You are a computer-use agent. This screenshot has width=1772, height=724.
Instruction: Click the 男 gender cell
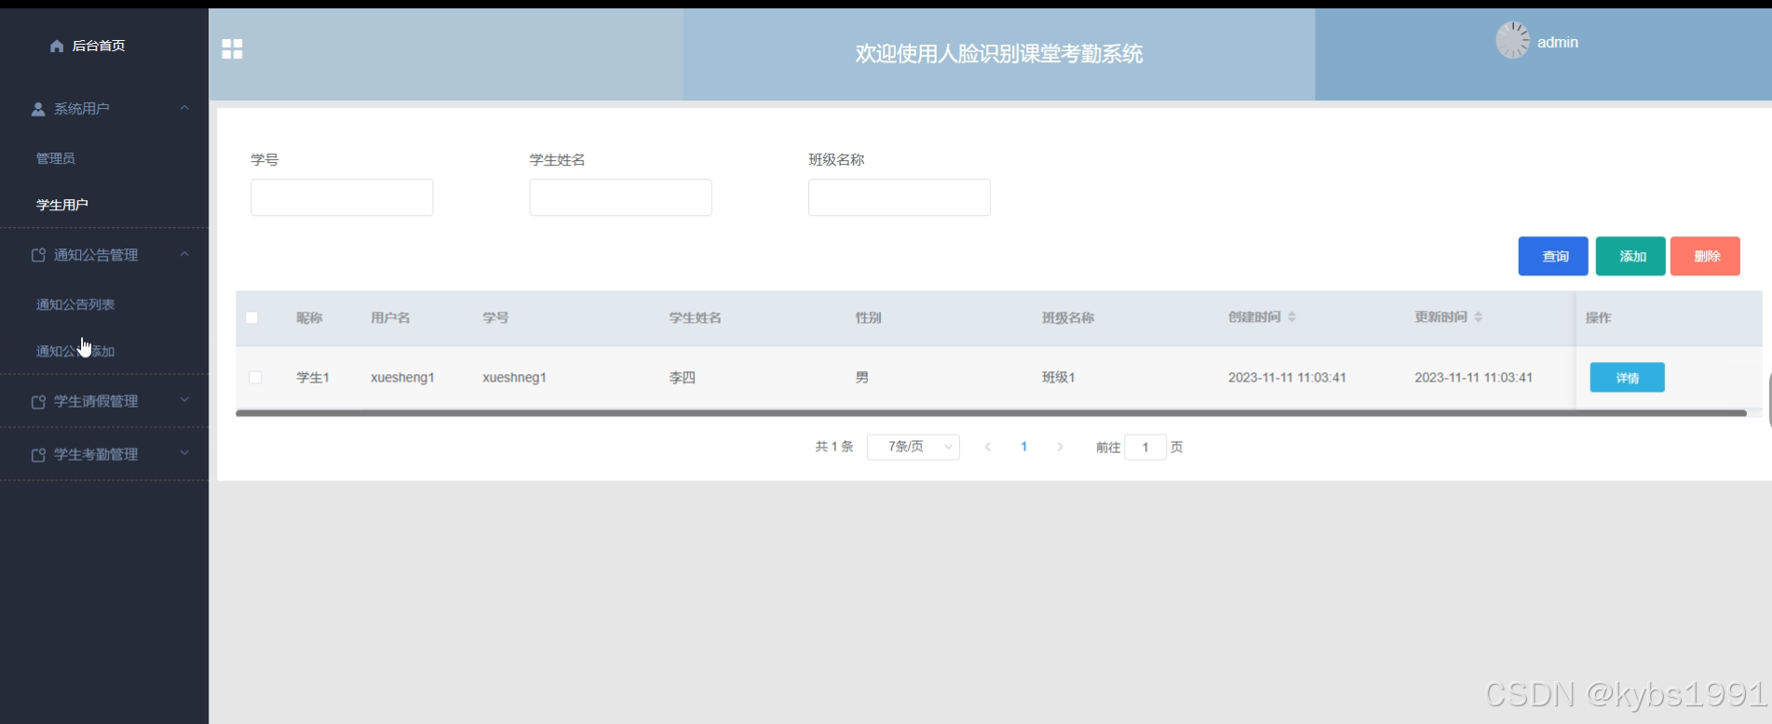click(x=861, y=377)
